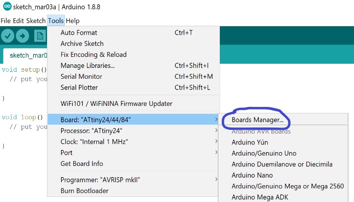Expand the Clock: "Internal 1 MHz" submenu

[x=133, y=142]
